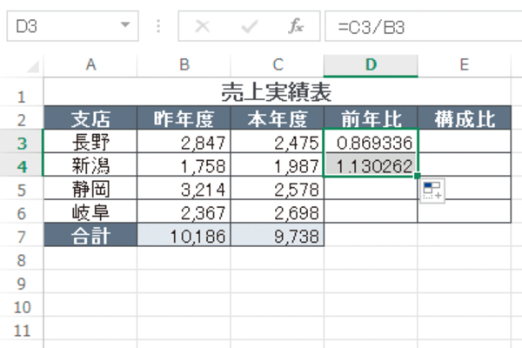Select cell with value 1,758
The height and width of the screenshot is (348, 522).
tap(184, 164)
